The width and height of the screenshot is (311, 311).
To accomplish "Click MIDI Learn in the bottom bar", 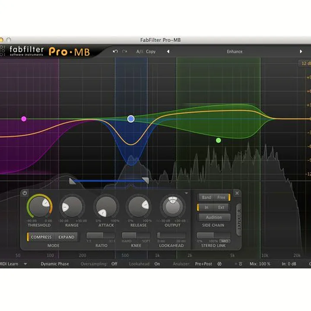I will click(x=9, y=264).
